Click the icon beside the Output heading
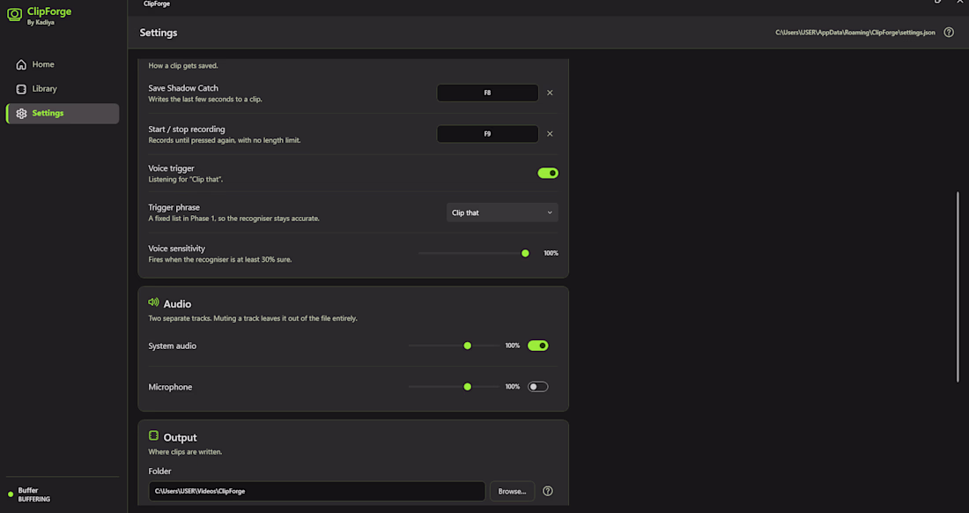The width and height of the screenshot is (969, 513). click(x=154, y=435)
